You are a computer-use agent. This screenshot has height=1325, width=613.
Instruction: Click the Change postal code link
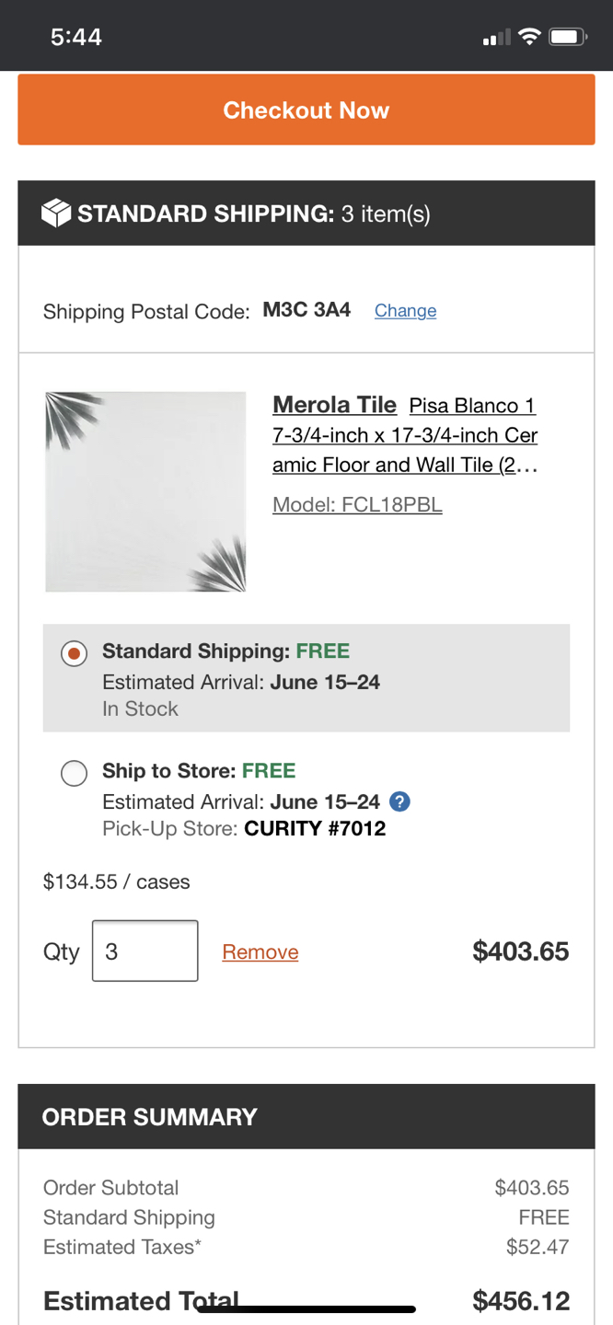[405, 311]
